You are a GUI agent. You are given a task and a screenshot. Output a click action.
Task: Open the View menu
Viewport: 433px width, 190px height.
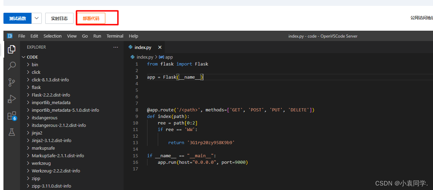tap(72, 36)
